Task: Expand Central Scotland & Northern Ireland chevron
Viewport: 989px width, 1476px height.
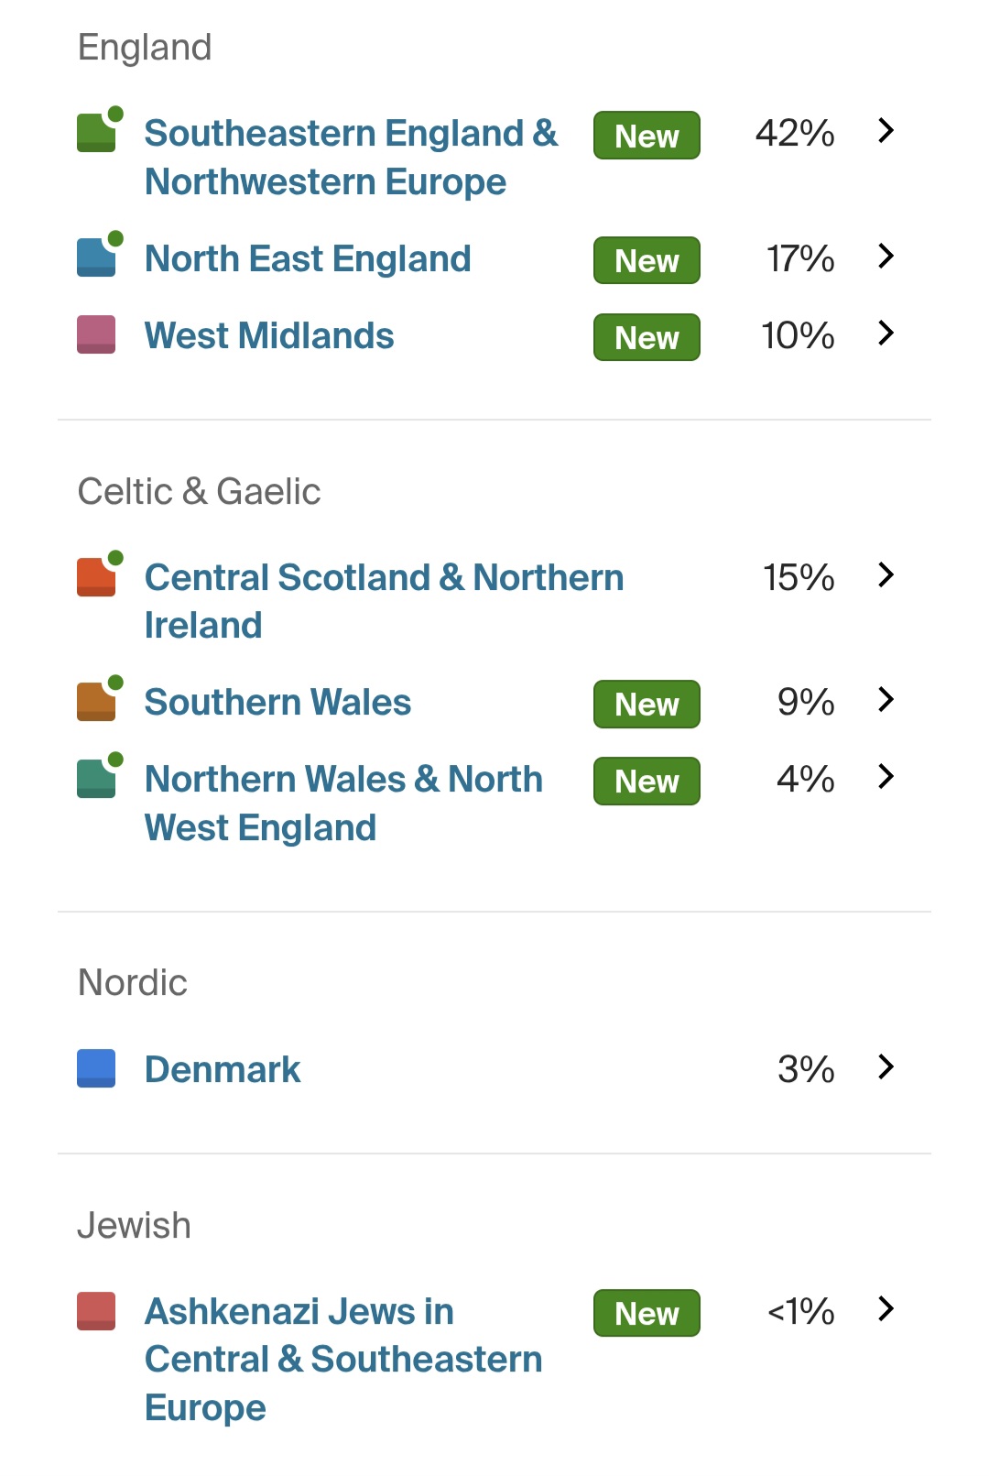Action: (x=886, y=575)
